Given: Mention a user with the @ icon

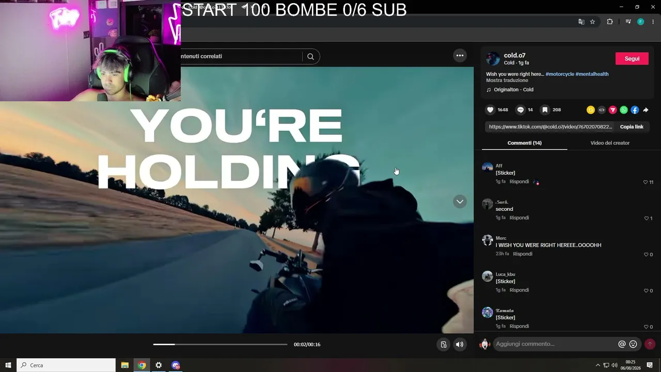Looking at the screenshot, I should tap(622, 344).
